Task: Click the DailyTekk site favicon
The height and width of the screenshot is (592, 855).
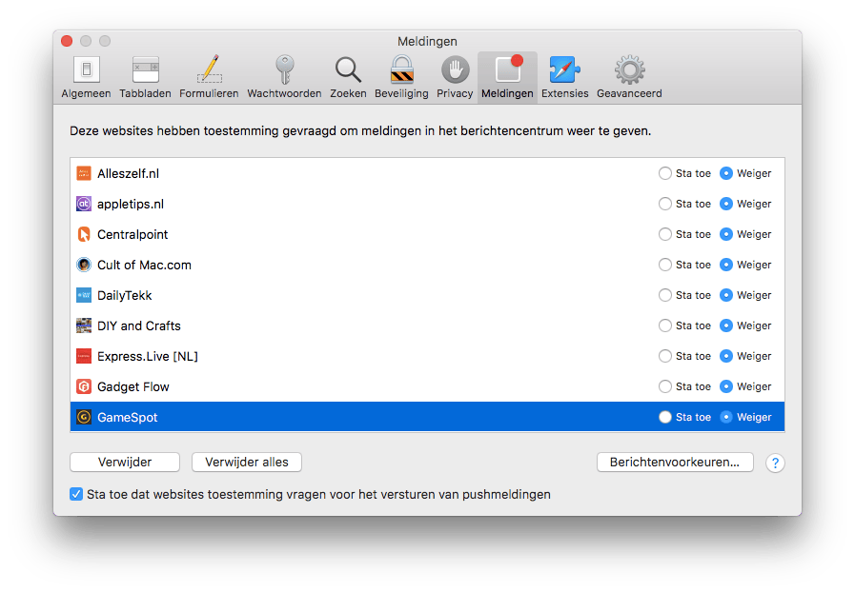Action: click(x=84, y=295)
